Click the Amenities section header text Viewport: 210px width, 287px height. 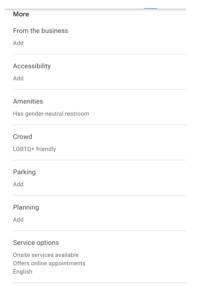(x=28, y=101)
